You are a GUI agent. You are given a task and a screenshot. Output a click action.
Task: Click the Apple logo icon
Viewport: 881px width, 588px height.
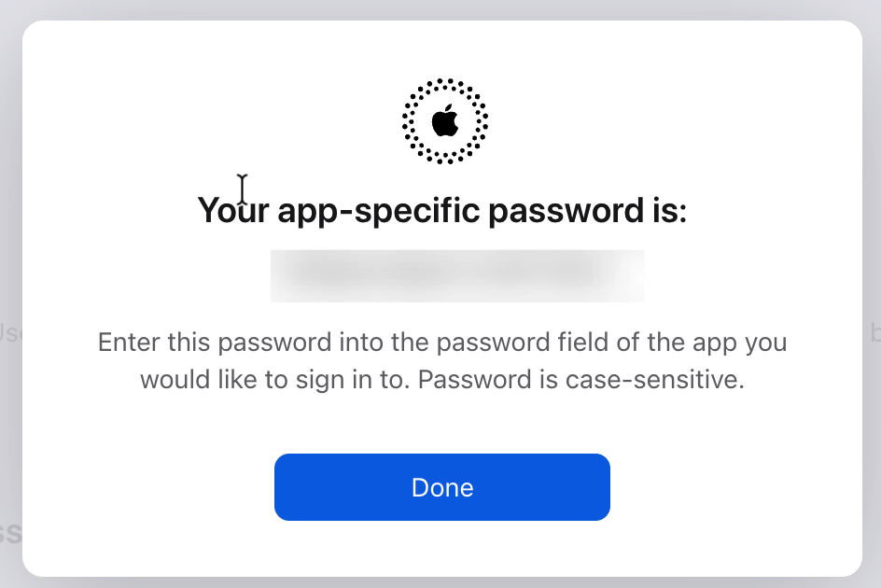tap(445, 121)
